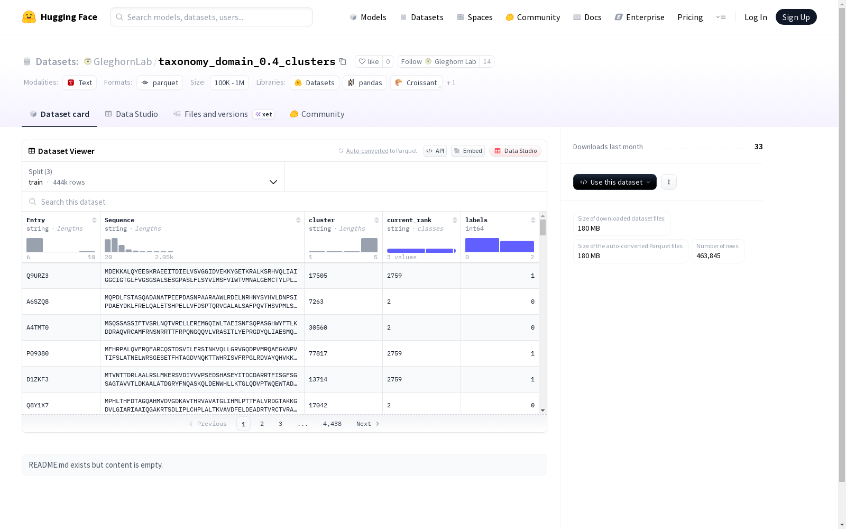Click the Log In link
The width and height of the screenshot is (846, 529).
coord(756,17)
